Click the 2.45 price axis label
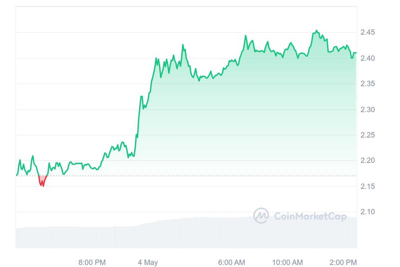The width and height of the screenshot is (400, 267). coord(368,32)
